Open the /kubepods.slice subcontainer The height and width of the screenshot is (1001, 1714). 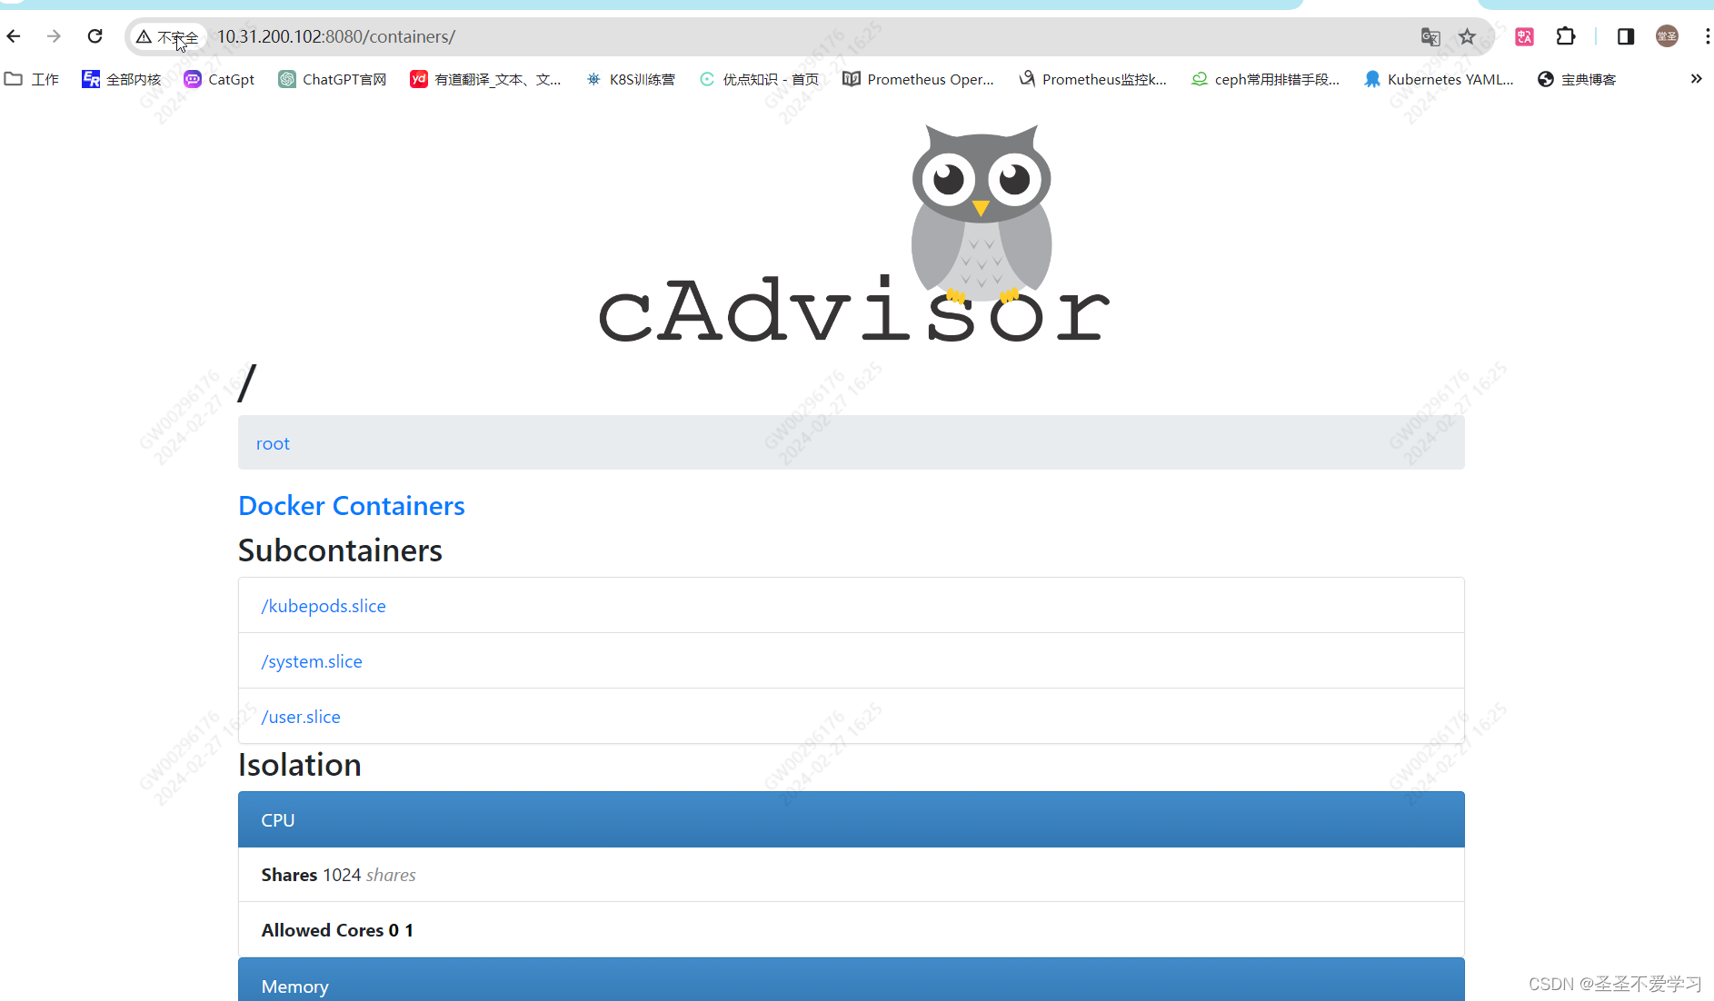[324, 606]
